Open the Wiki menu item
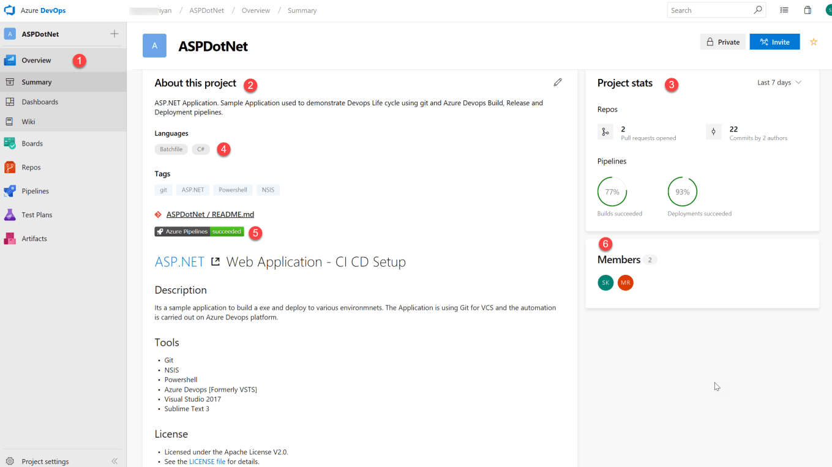Screen dimensions: 832x467 coord(28,122)
